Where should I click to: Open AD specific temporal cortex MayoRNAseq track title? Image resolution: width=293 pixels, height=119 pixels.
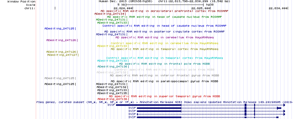coord(164,49)
